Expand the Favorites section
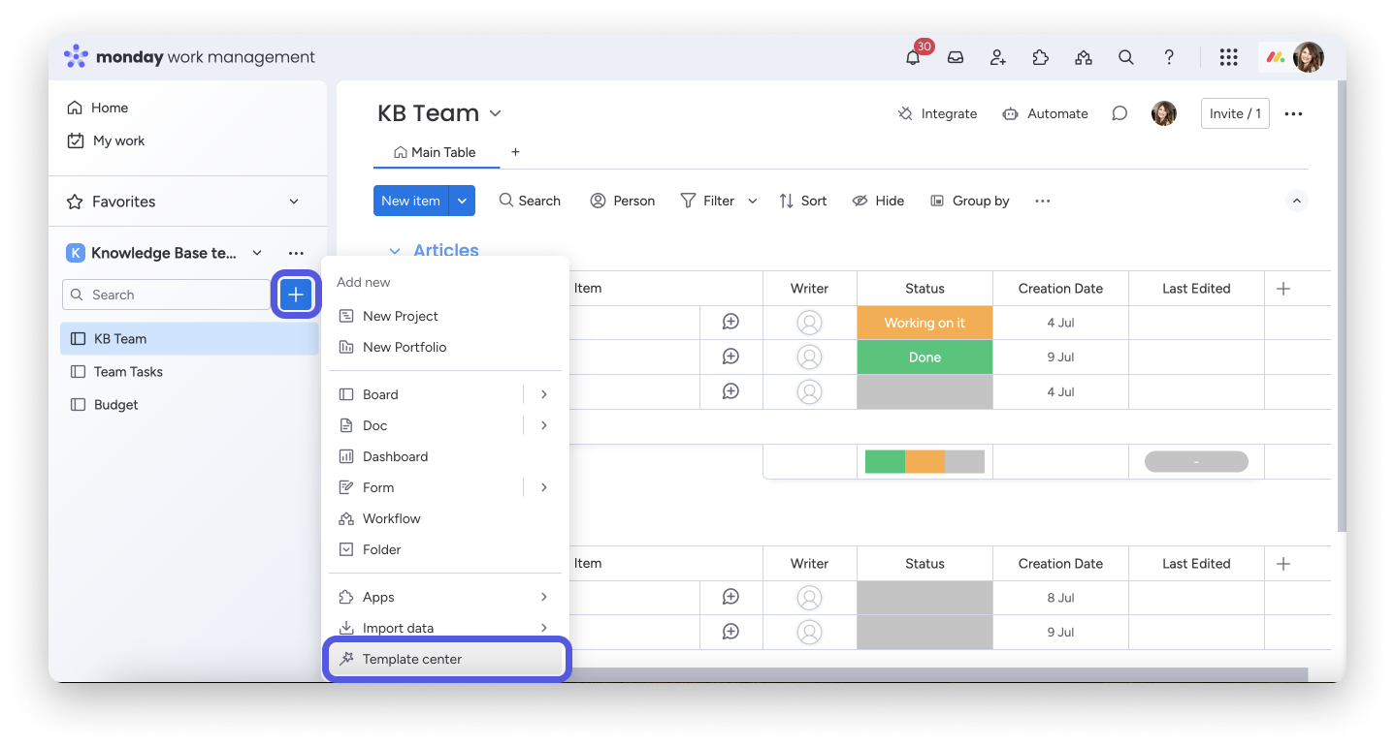 (x=294, y=202)
